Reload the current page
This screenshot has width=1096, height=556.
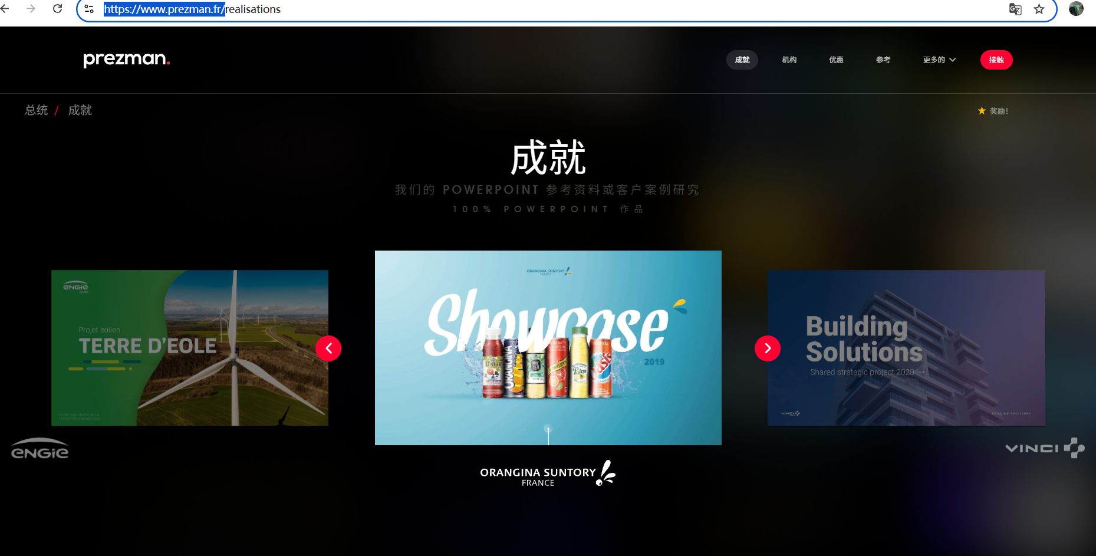click(57, 9)
